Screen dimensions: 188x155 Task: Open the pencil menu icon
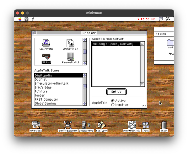[x=33, y=19]
